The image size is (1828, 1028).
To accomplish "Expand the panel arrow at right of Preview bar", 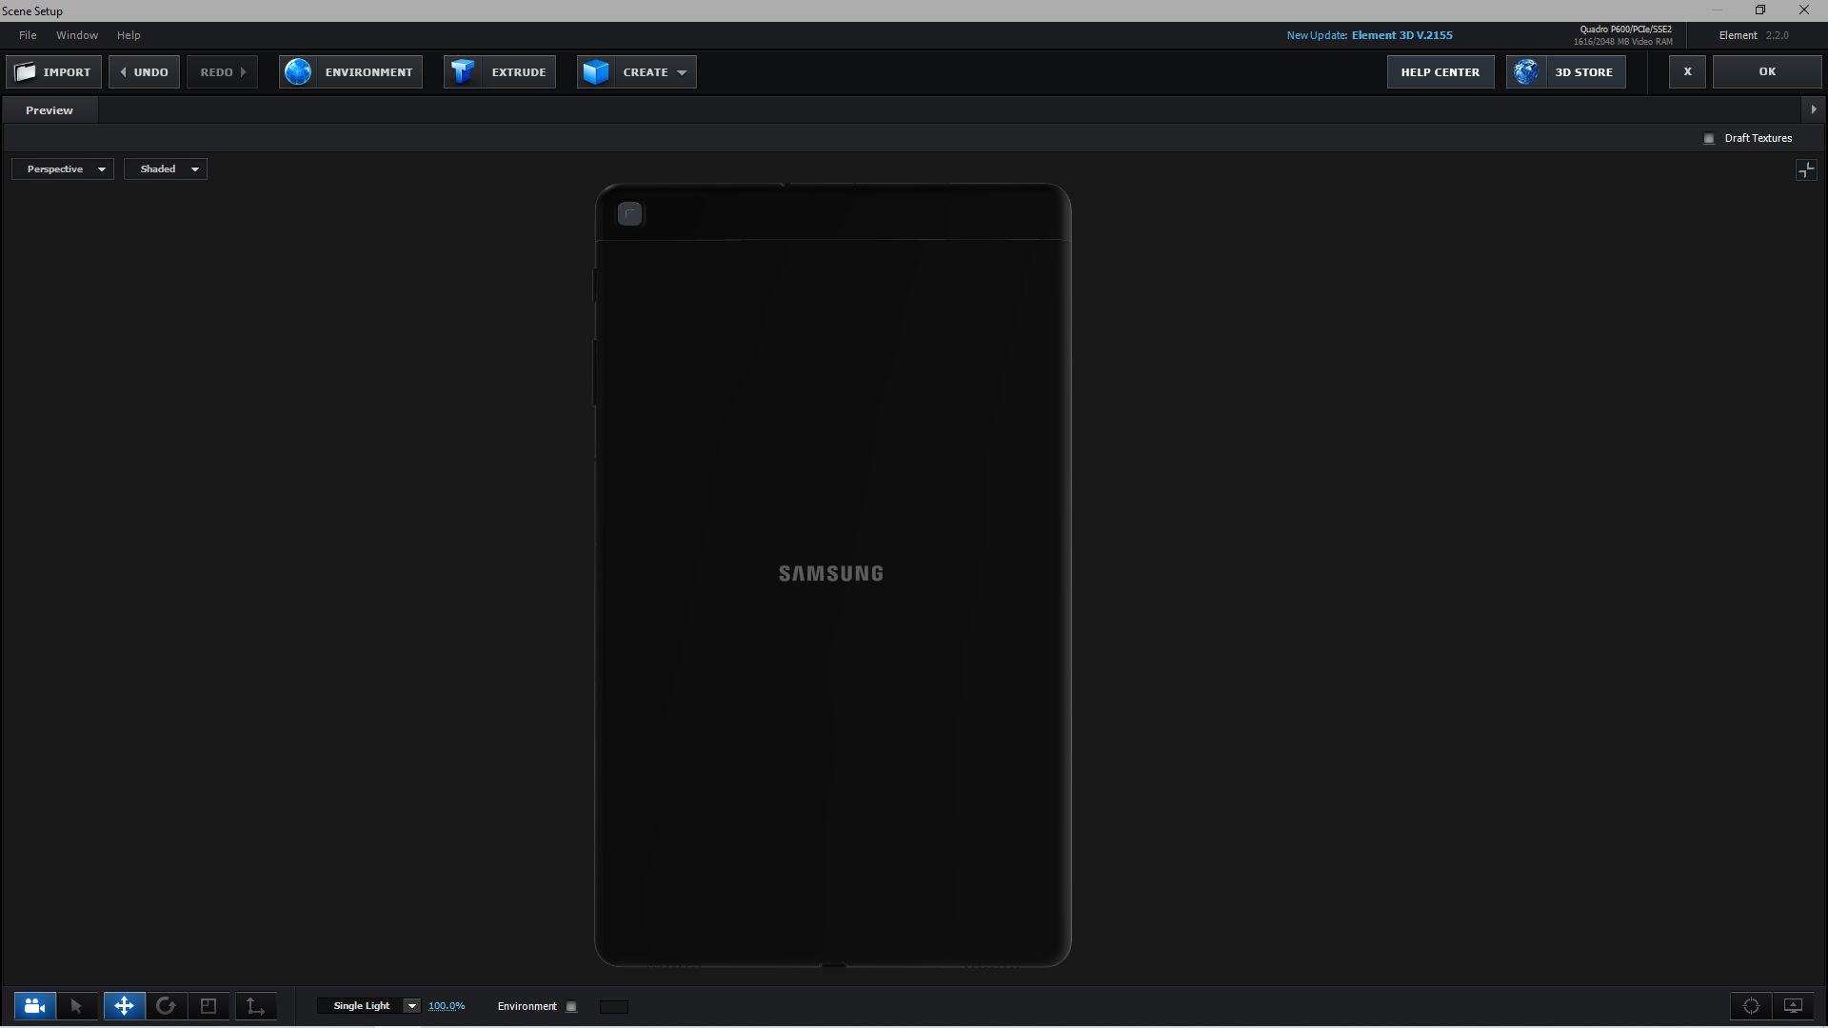I will click(x=1814, y=110).
